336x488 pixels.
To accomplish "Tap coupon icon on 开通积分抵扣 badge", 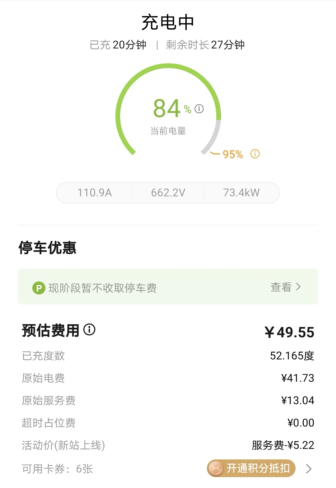I will click(215, 468).
